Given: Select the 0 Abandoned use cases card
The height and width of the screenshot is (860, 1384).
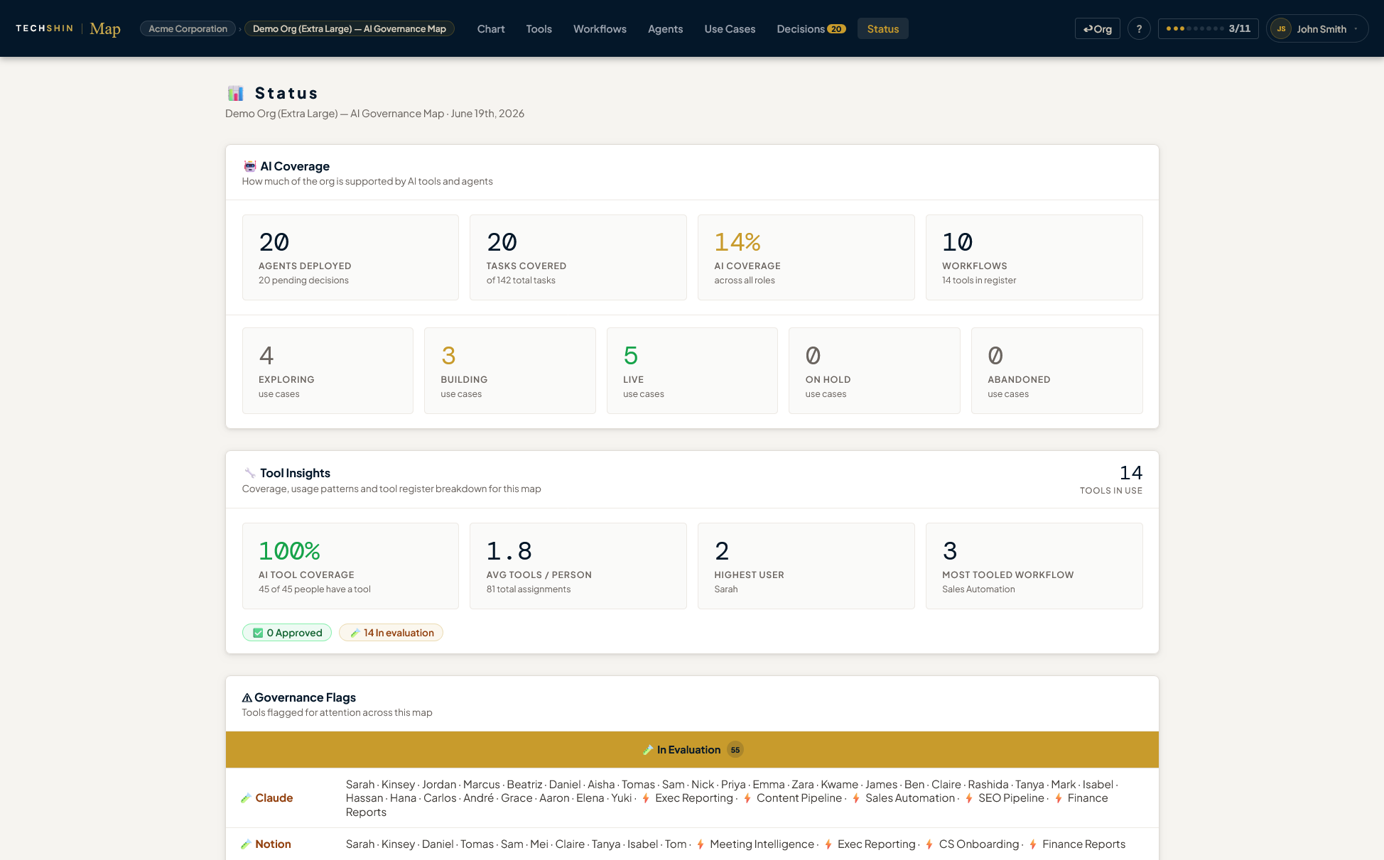Looking at the screenshot, I should pos(1057,371).
